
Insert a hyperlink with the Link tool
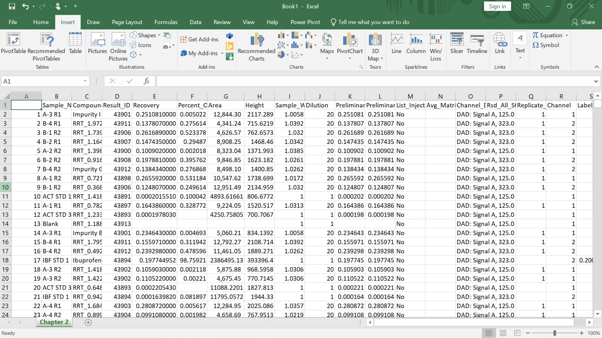pyautogui.click(x=500, y=45)
